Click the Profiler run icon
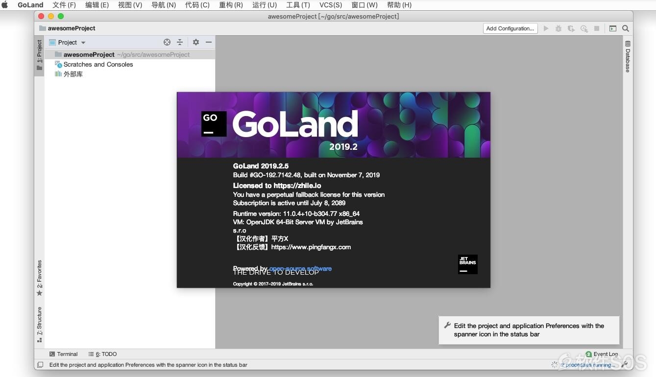The width and height of the screenshot is (656, 377). tap(584, 28)
